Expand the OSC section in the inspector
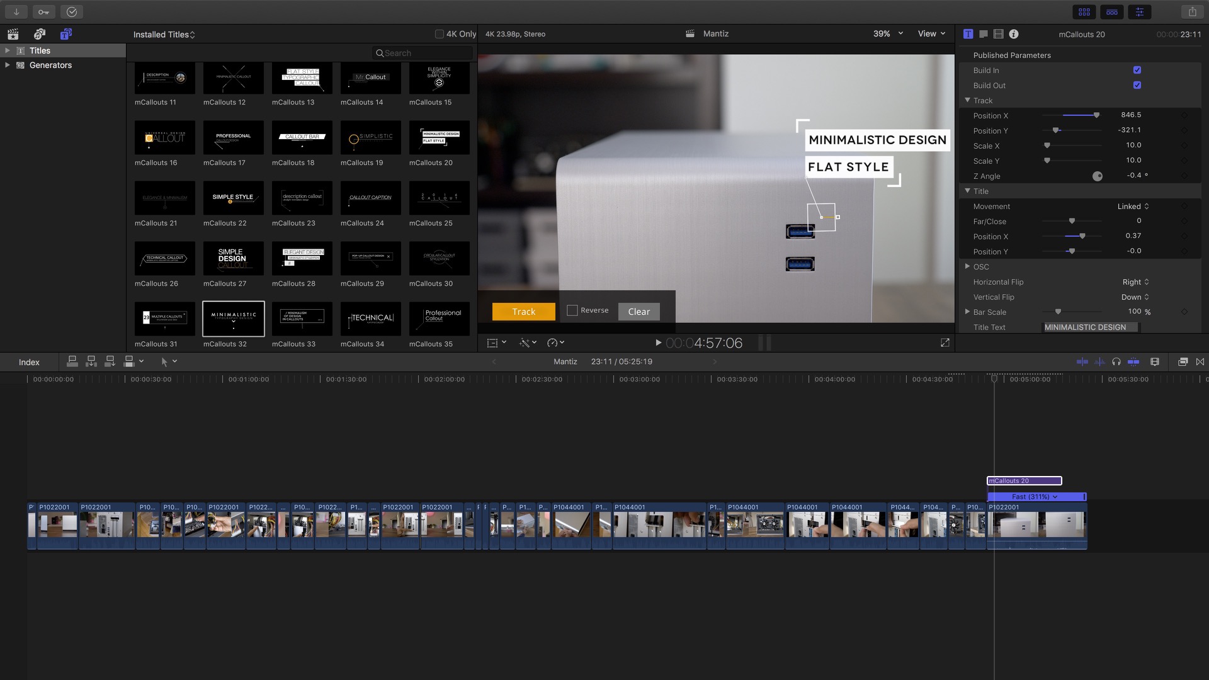The height and width of the screenshot is (680, 1209). (x=968, y=266)
